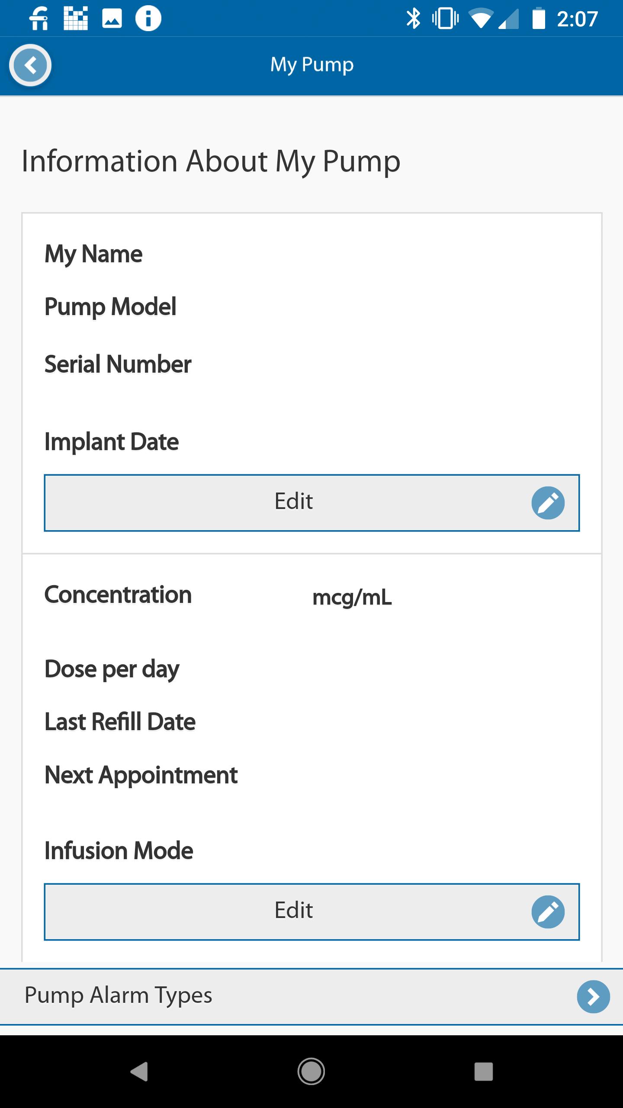Tap the Wi-Fi status icon
The image size is (623, 1108).
(x=480, y=19)
